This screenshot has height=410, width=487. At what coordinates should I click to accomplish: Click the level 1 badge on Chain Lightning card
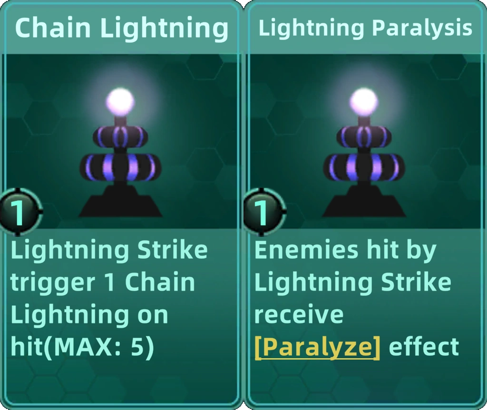(x=19, y=212)
